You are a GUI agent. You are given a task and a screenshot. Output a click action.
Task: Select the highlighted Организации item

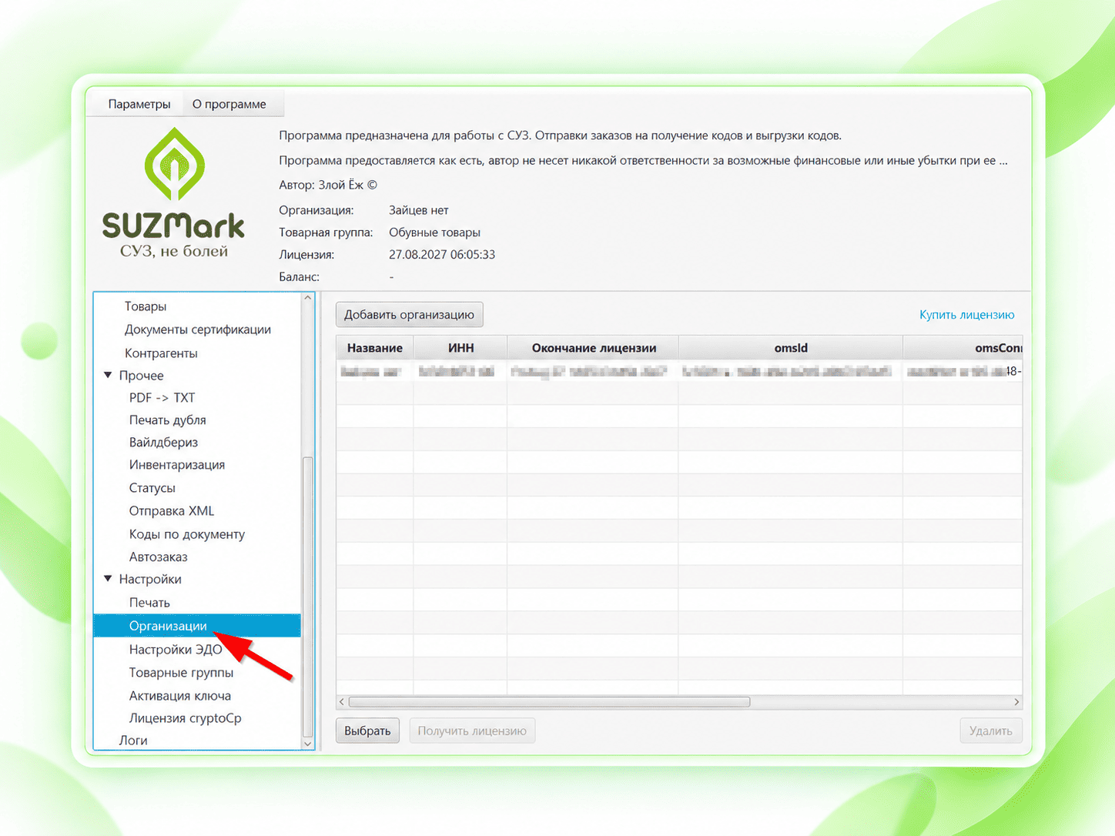pyautogui.click(x=197, y=626)
